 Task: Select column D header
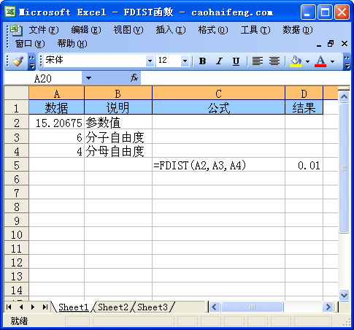pos(304,93)
